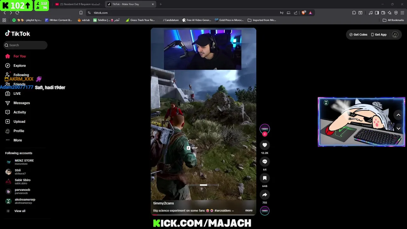Open profile avatar menu top right
The height and width of the screenshot is (229, 407).
point(395,35)
